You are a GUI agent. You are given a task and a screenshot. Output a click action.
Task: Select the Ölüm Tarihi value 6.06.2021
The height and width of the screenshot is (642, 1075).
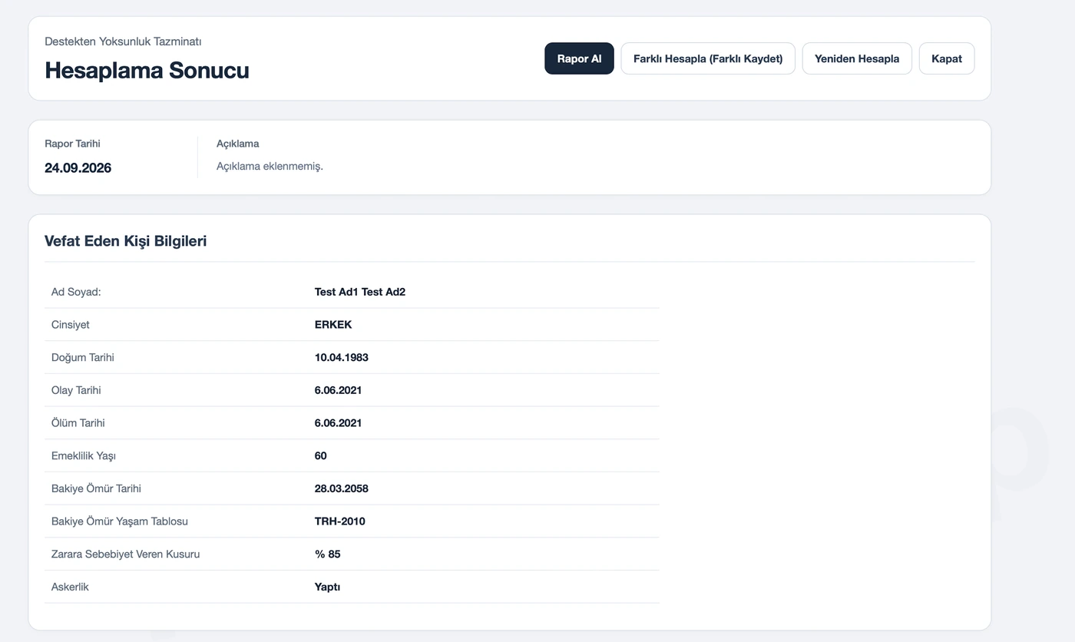(338, 423)
